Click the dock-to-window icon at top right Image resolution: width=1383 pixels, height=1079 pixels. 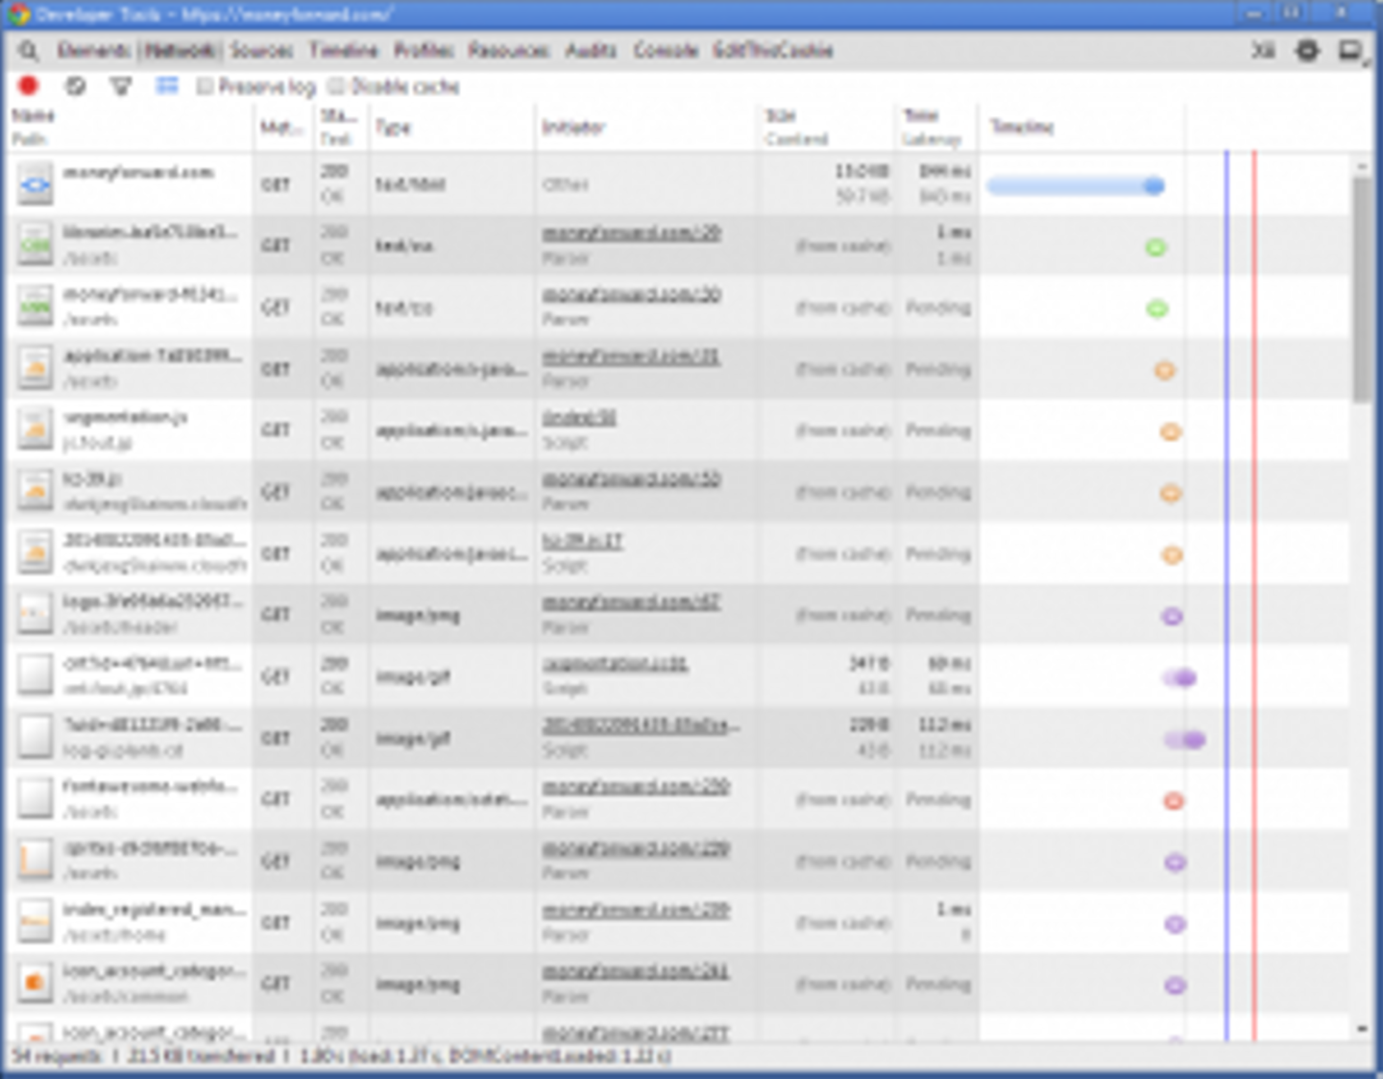coord(1350,50)
